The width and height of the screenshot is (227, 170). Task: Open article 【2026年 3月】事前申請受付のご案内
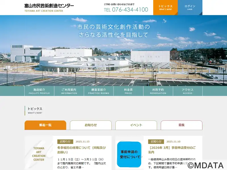click(x=172, y=150)
